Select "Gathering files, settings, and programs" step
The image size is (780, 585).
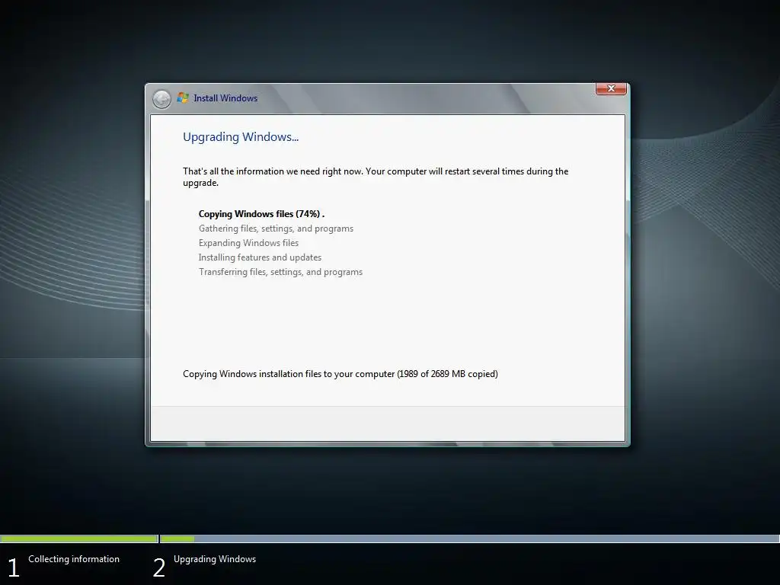pos(276,229)
